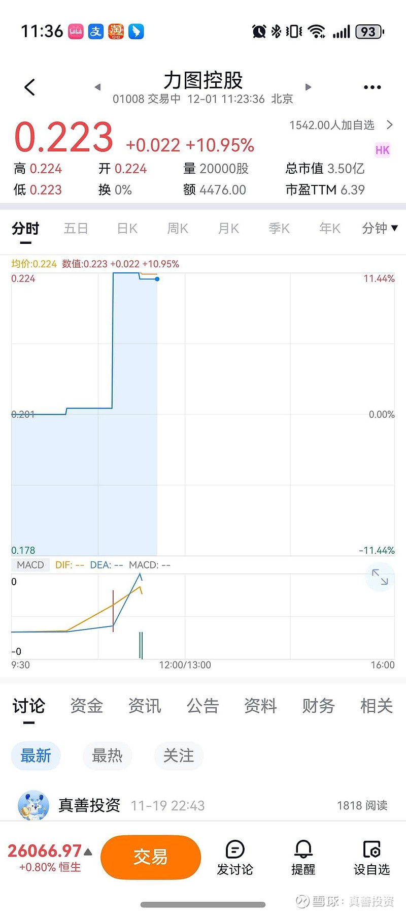Screen dimensions: 406x914
Task: Open the three-dot more menu
Action: [x=372, y=87]
